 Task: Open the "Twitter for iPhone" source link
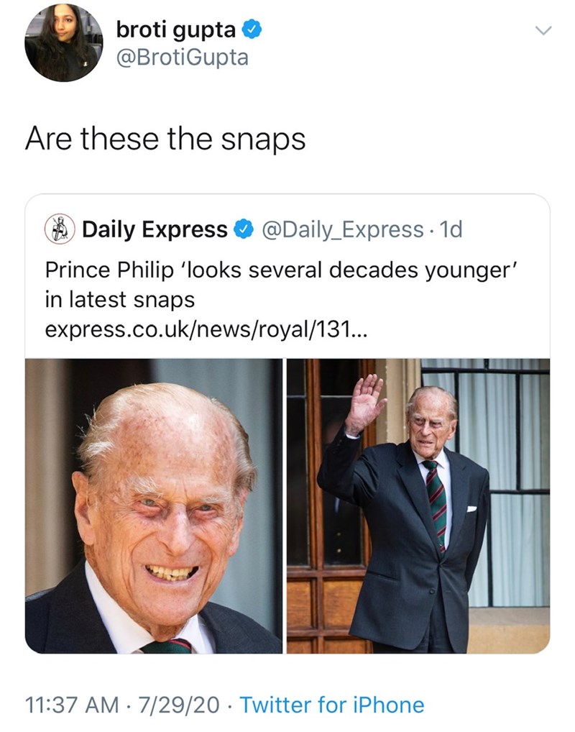[331, 705]
